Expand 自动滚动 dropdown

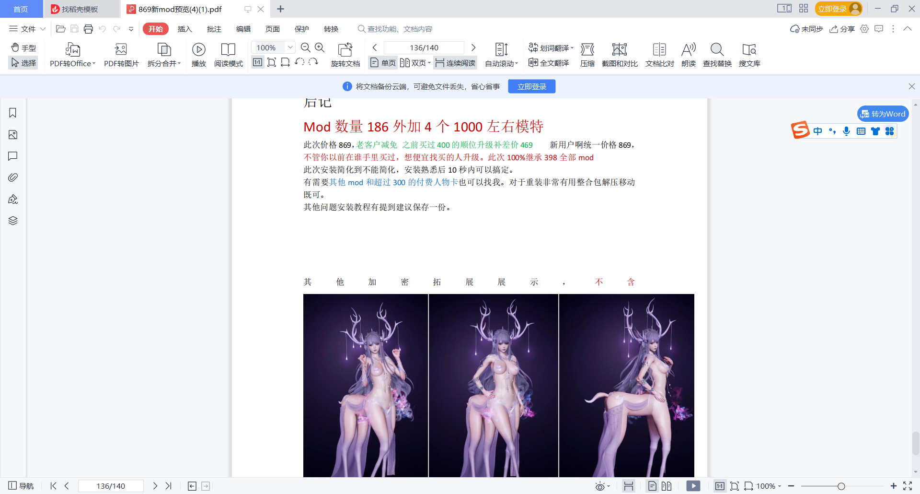pyautogui.click(x=517, y=63)
